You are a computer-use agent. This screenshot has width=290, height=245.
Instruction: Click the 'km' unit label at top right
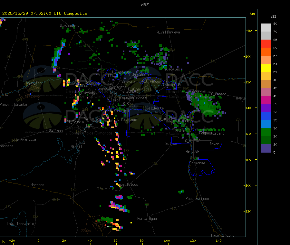click(252, 14)
